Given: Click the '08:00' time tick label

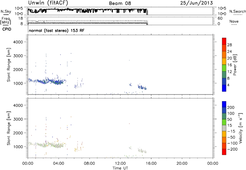Looking at the screenshot, I should click(89, 164).
